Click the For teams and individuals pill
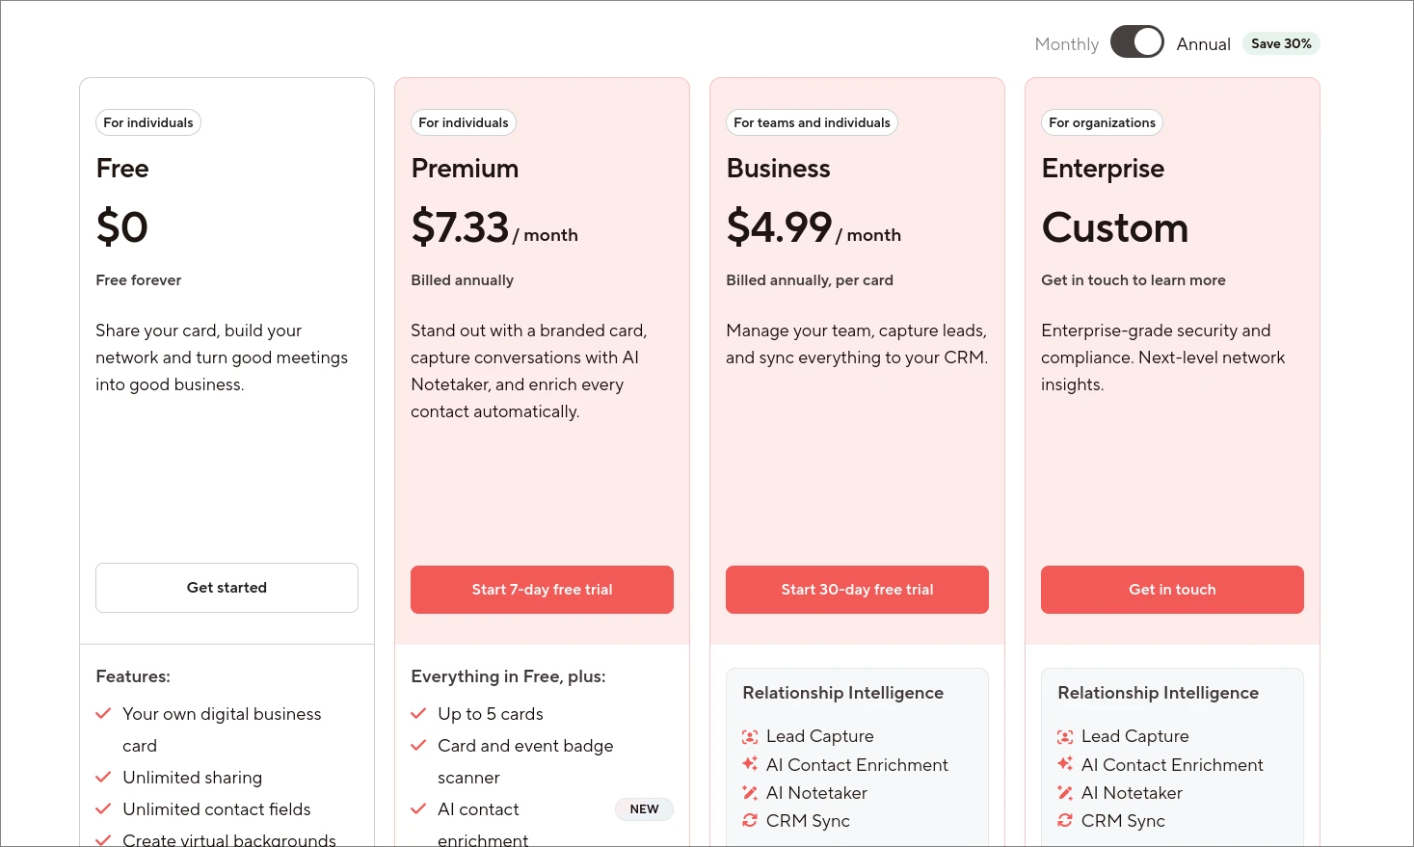1414x847 pixels. tap(811, 122)
